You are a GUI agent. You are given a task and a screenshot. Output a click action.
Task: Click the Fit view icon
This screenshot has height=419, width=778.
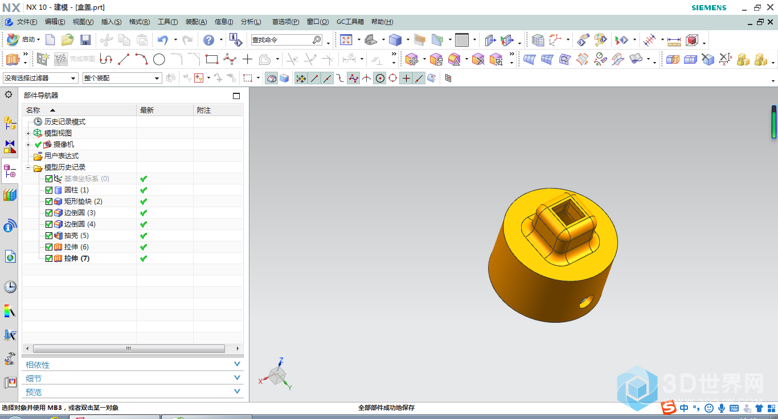[x=346, y=40]
